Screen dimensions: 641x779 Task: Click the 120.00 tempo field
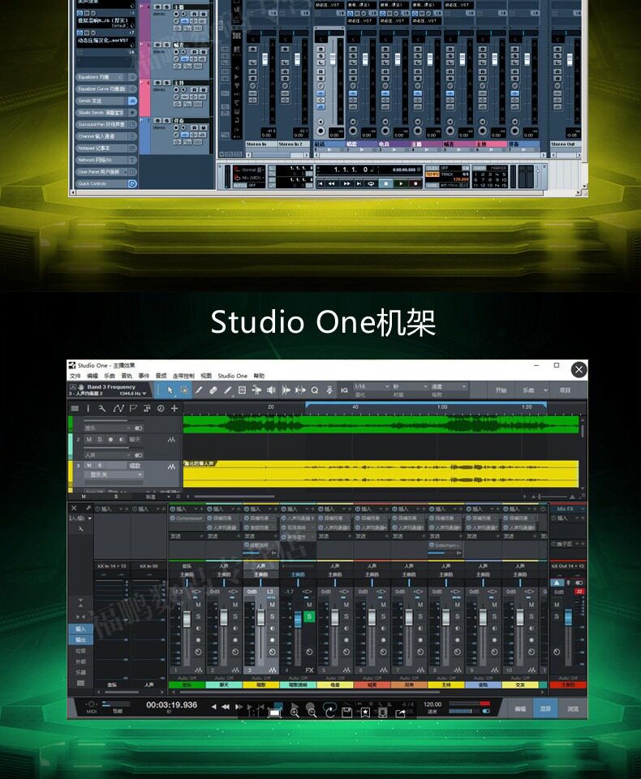coord(432,704)
